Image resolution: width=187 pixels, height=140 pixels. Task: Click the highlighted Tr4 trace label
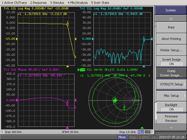82,70
